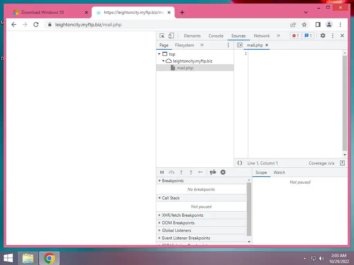Click the address bar URL
Screen dimensions: 354x265
tap(88, 24)
